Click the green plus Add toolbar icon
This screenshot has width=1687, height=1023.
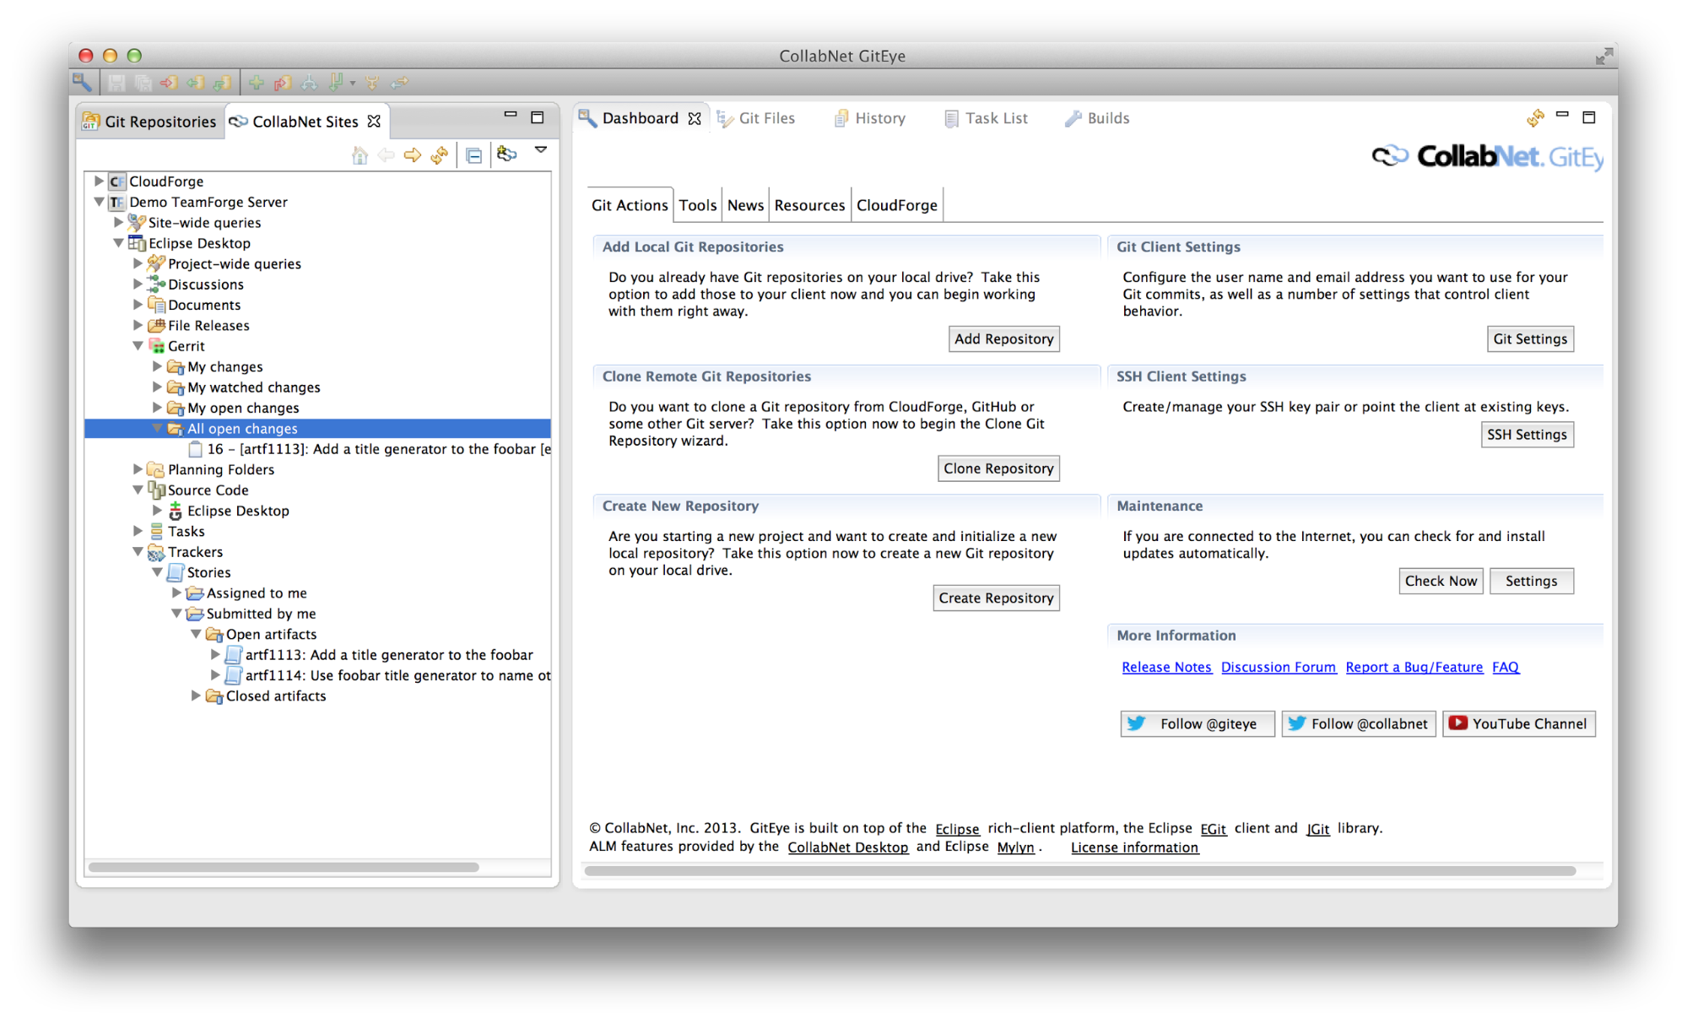pyautogui.click(x=256, y=83)
